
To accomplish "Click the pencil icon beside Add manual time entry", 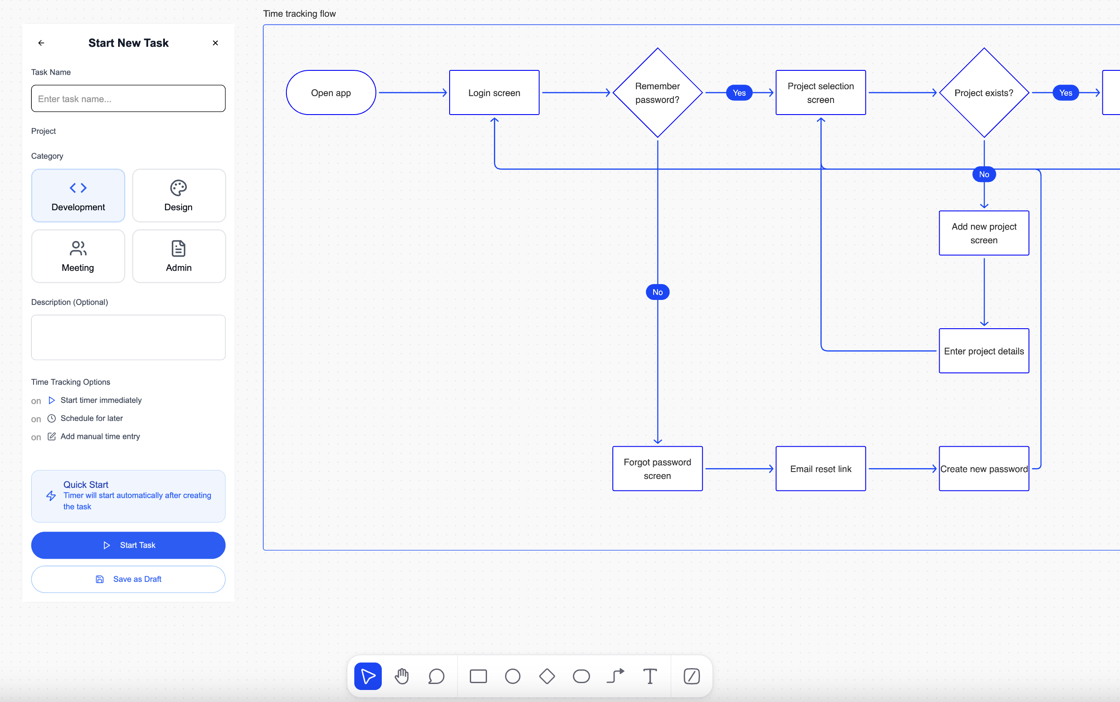I will coord(52,436).
